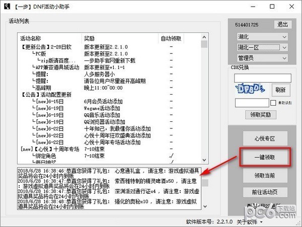Viewport: 302px width, 227px height.
Task: Click log entry mentioning 索西雅特制的精灵啤酒x50
Action: pos(107,183)
